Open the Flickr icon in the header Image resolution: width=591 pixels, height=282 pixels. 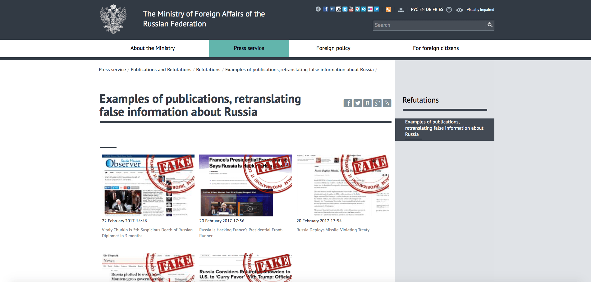(x=370, y=9)
